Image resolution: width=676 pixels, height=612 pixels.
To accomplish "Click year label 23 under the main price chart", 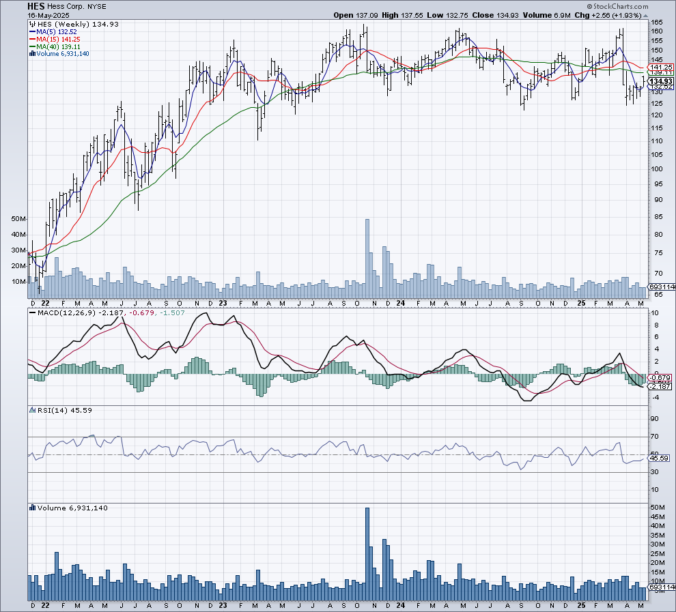I will pyautogui.click(x=223, y=303).
